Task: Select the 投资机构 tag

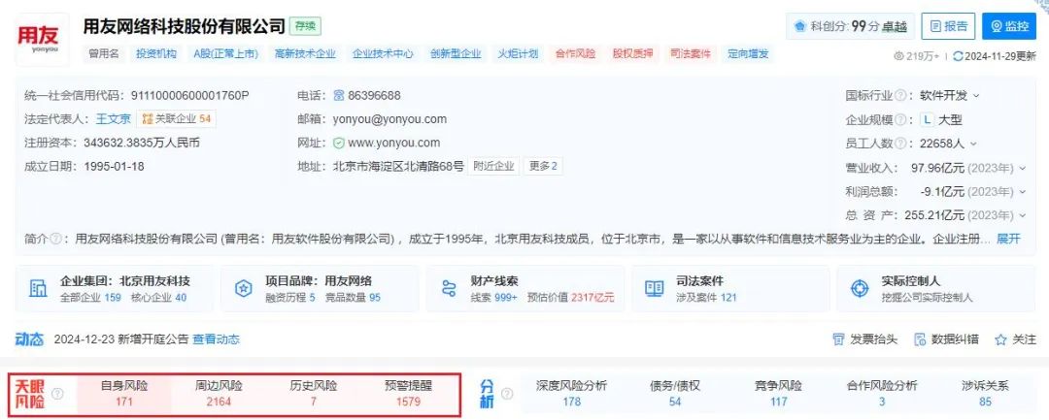Action: click(156, 54)
